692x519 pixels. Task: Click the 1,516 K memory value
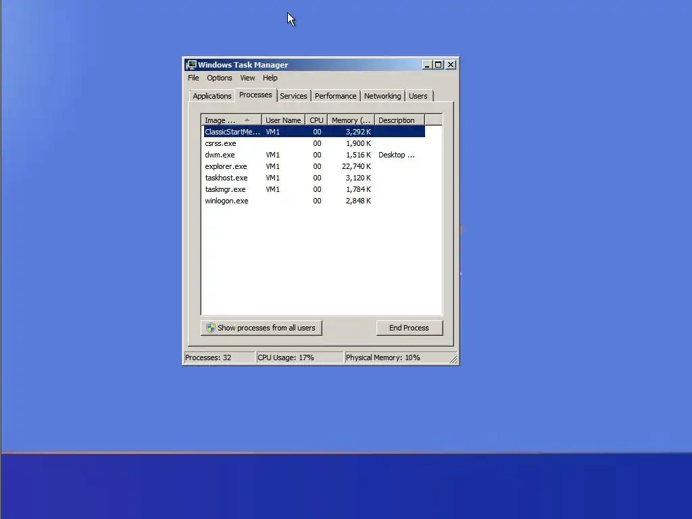[x=358, y=155]
